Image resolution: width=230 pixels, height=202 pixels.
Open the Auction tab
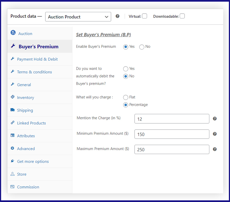click(40, 33)
